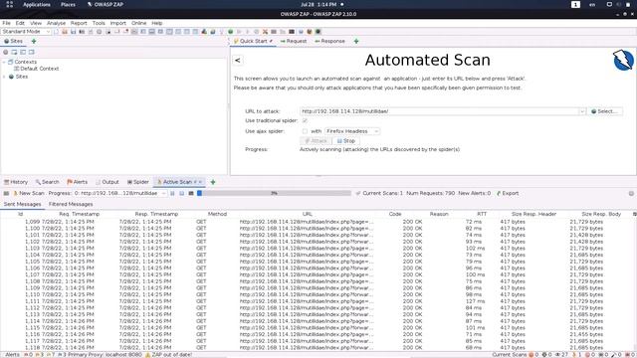Viewport: 637px width, 358px height.
Task: Add a new tab next to Sites tab
Action: click(34, 41)
